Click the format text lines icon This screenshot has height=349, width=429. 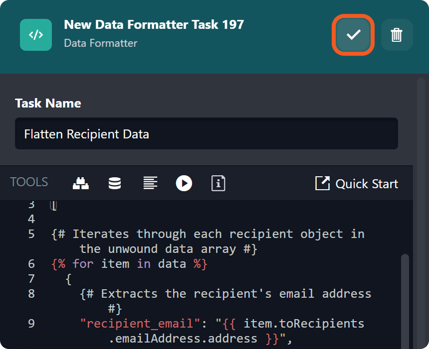150,183
